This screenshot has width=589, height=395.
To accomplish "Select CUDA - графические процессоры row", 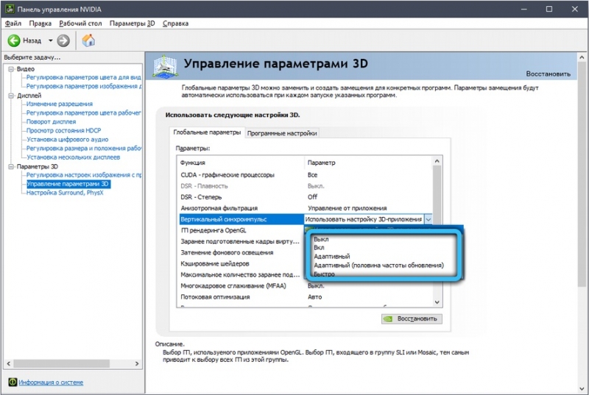I will click(x=305, y=175).
